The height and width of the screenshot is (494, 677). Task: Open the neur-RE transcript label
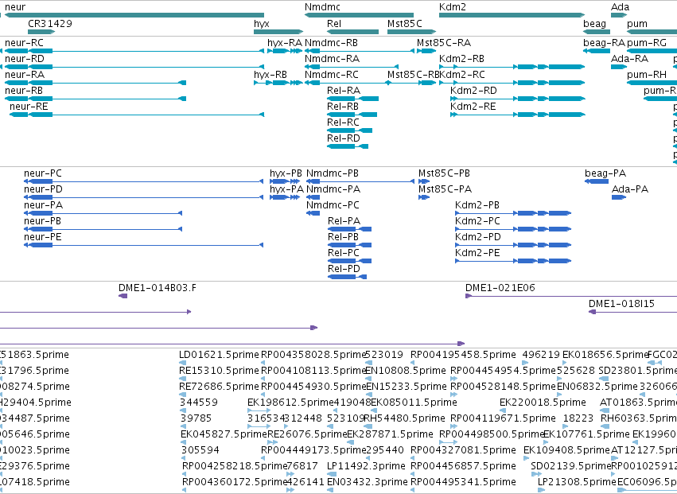(x=29, y=107)
